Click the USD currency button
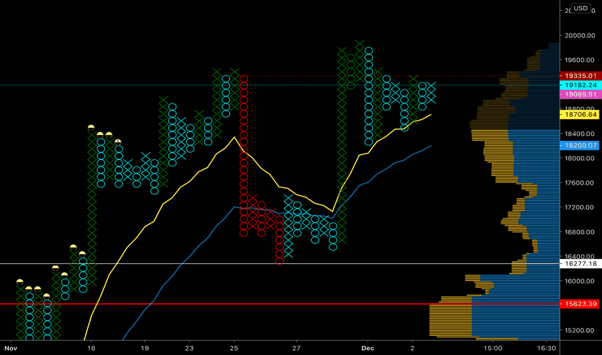 point(580,8)
